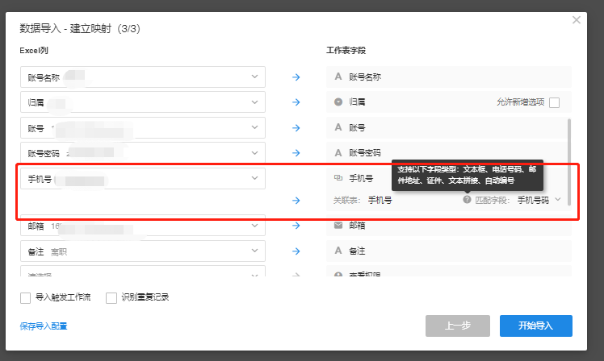Image resolution: width=604 pixels, height=361 pixels.
Task: Click the field list vertical scrollbar
Action: tap(569, 161)
